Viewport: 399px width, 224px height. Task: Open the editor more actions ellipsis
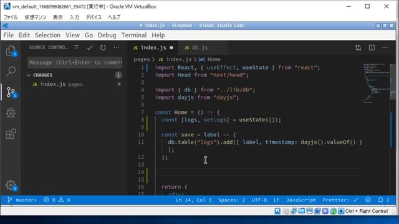click(385, 47)
